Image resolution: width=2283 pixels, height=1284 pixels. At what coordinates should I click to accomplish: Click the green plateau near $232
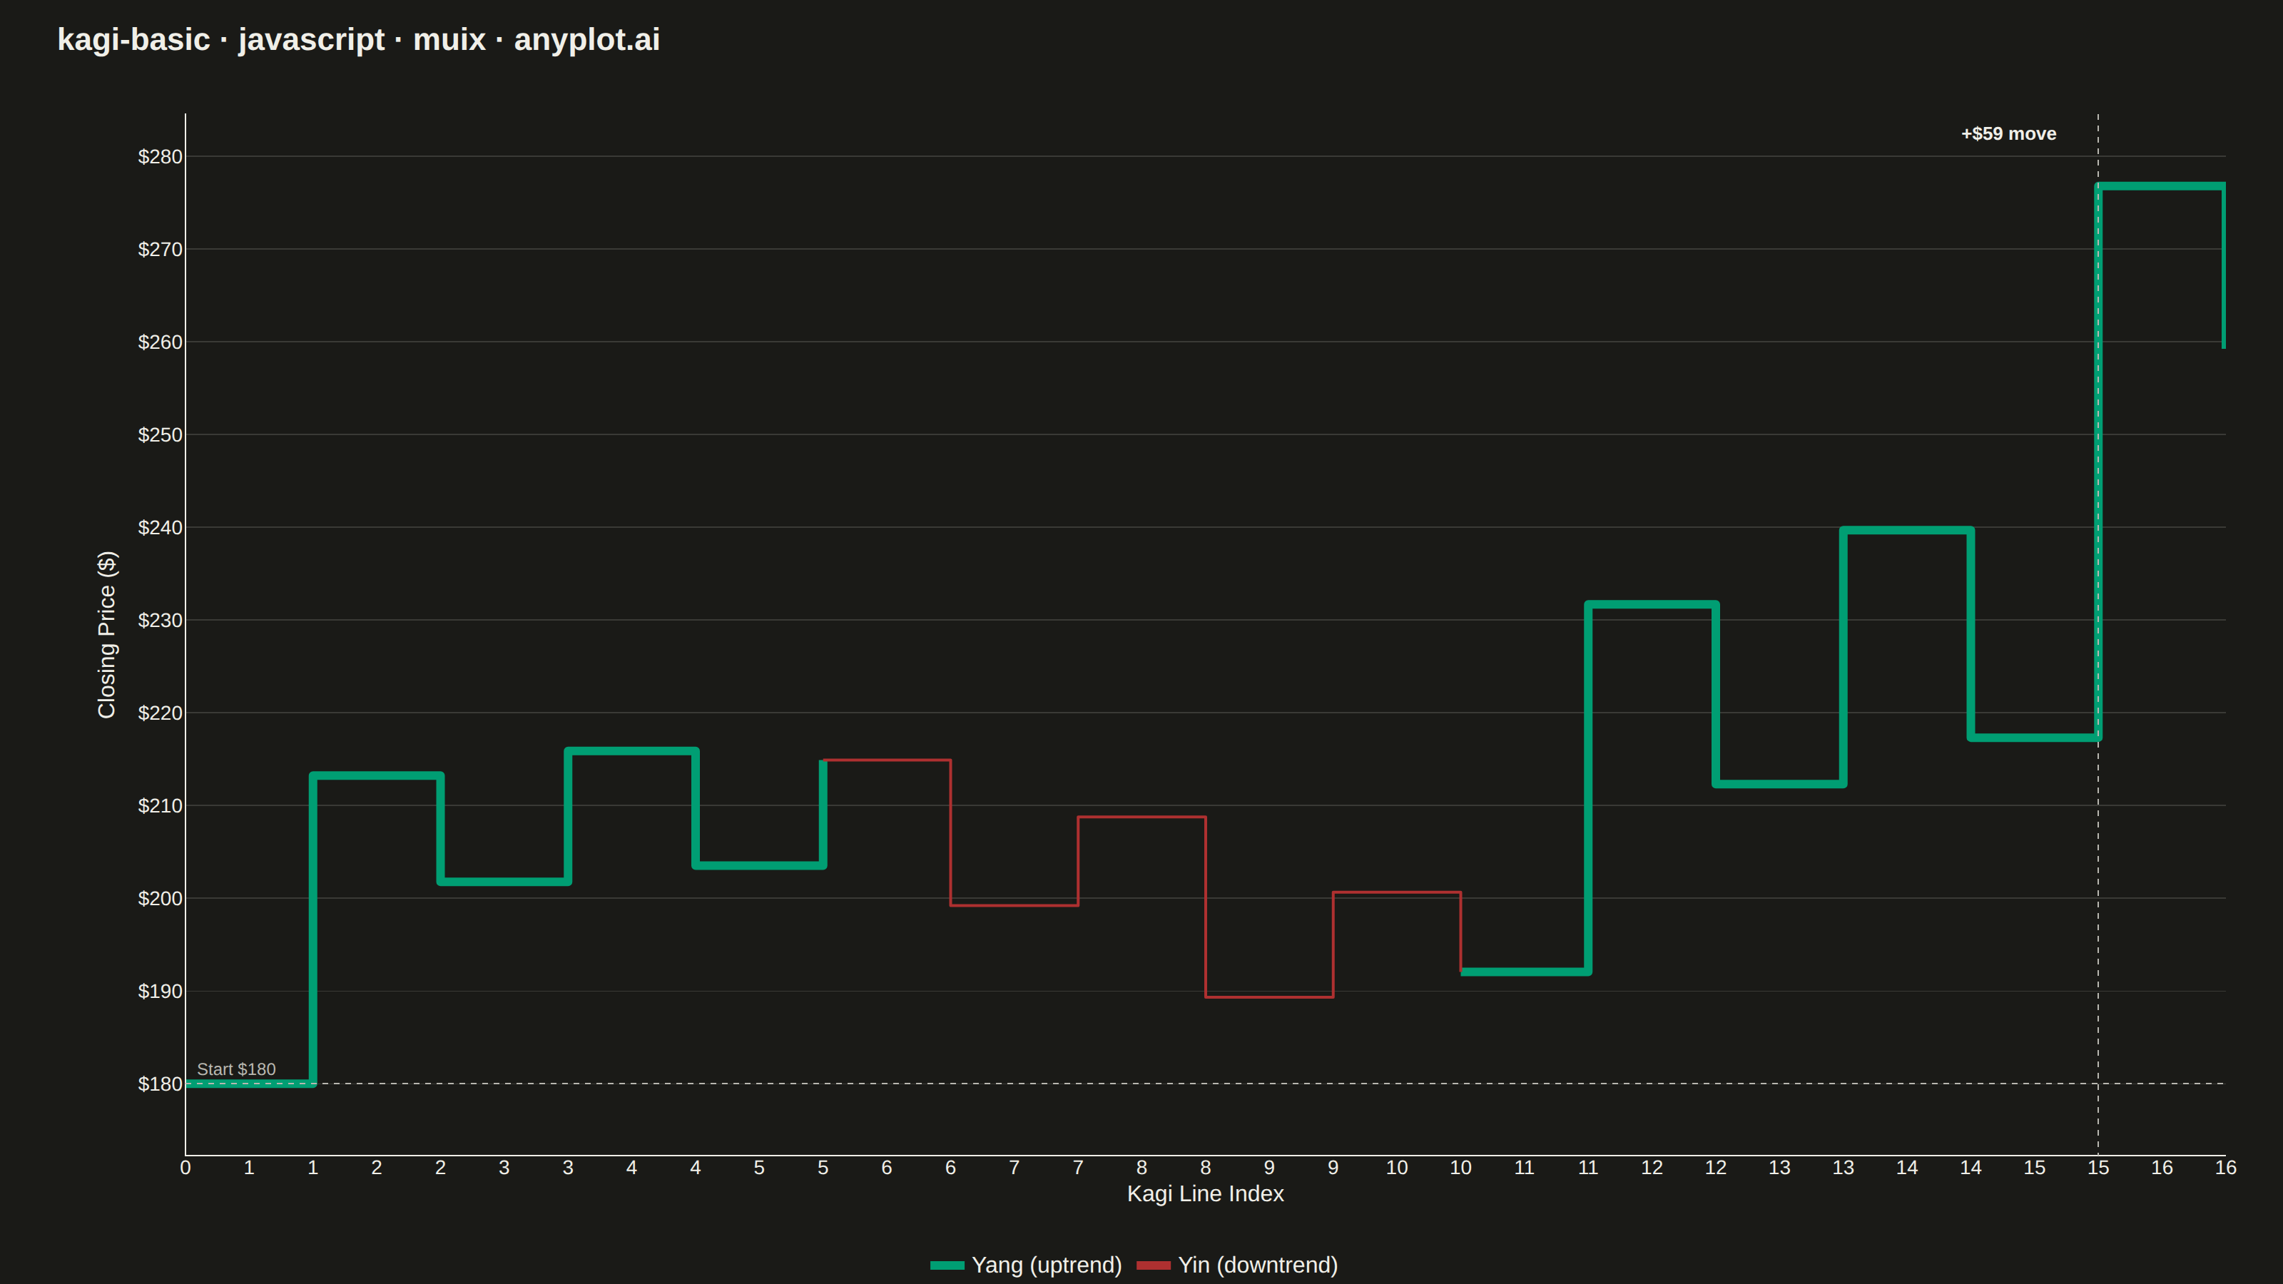point(1652,605)
